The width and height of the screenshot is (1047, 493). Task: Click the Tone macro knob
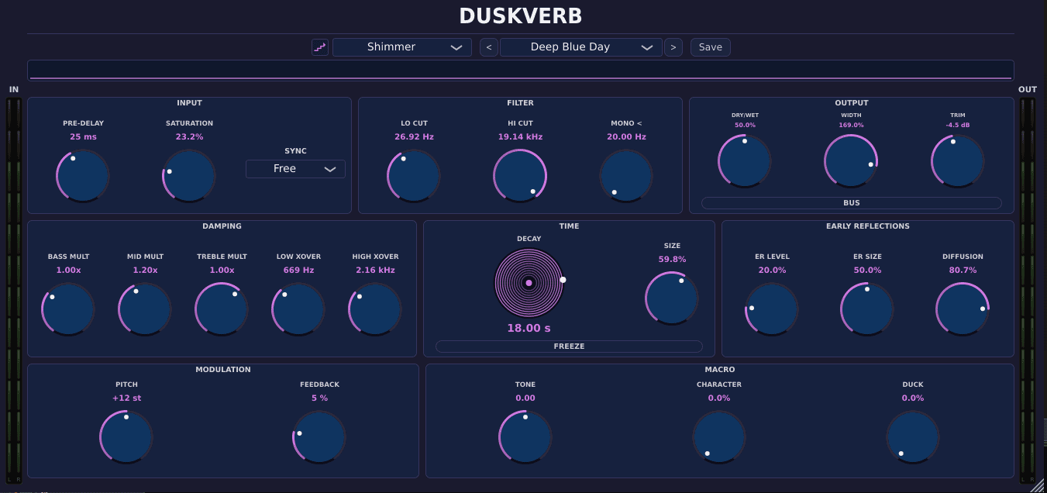pos(525,436)
